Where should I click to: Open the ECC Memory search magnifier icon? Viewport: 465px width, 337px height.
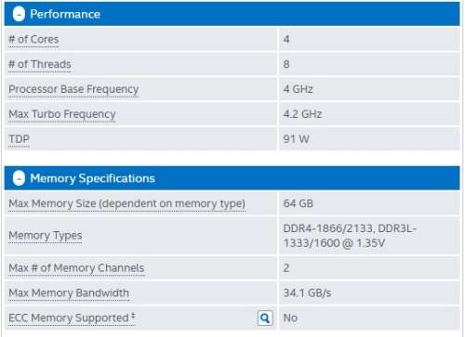[265, 318]
